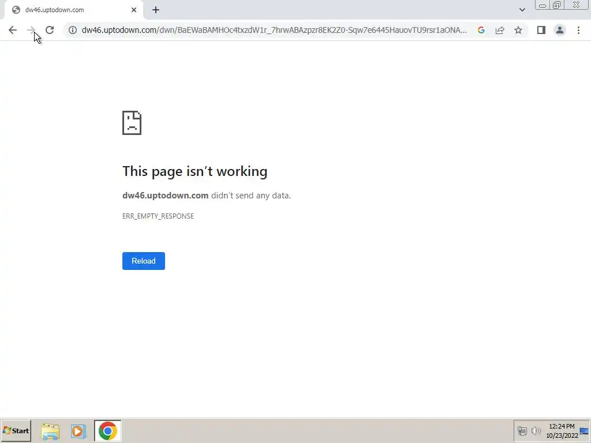Open the Windows Start menu
Screen dimensions: 591x443
tap(16, 431)
